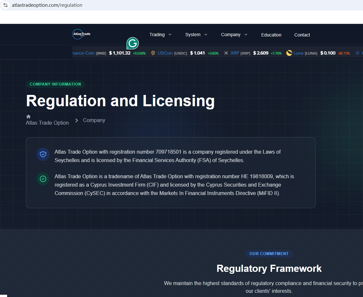The width and height of the screenshot is (363, 297).
Task: Open the Contact menu item
Action: (x=302, y=35)
